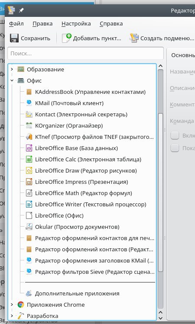
Task: Click the Дополнительные приложения icon
Action: point(29,293)
